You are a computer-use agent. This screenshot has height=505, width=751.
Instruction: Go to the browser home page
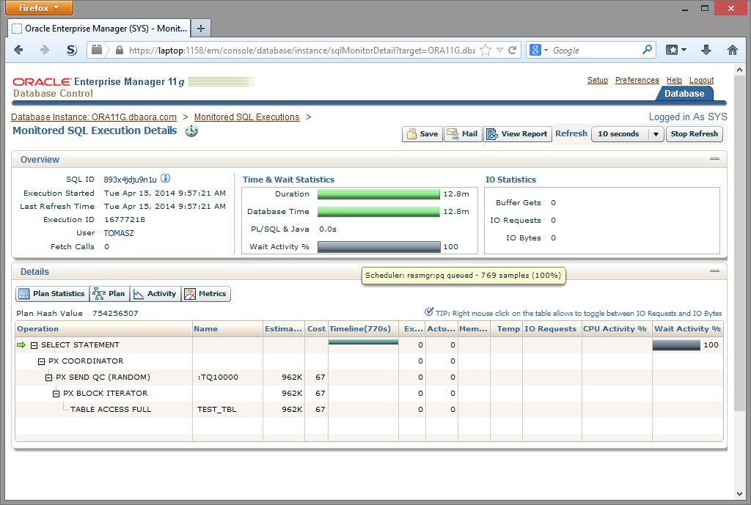tap(733, 50)
